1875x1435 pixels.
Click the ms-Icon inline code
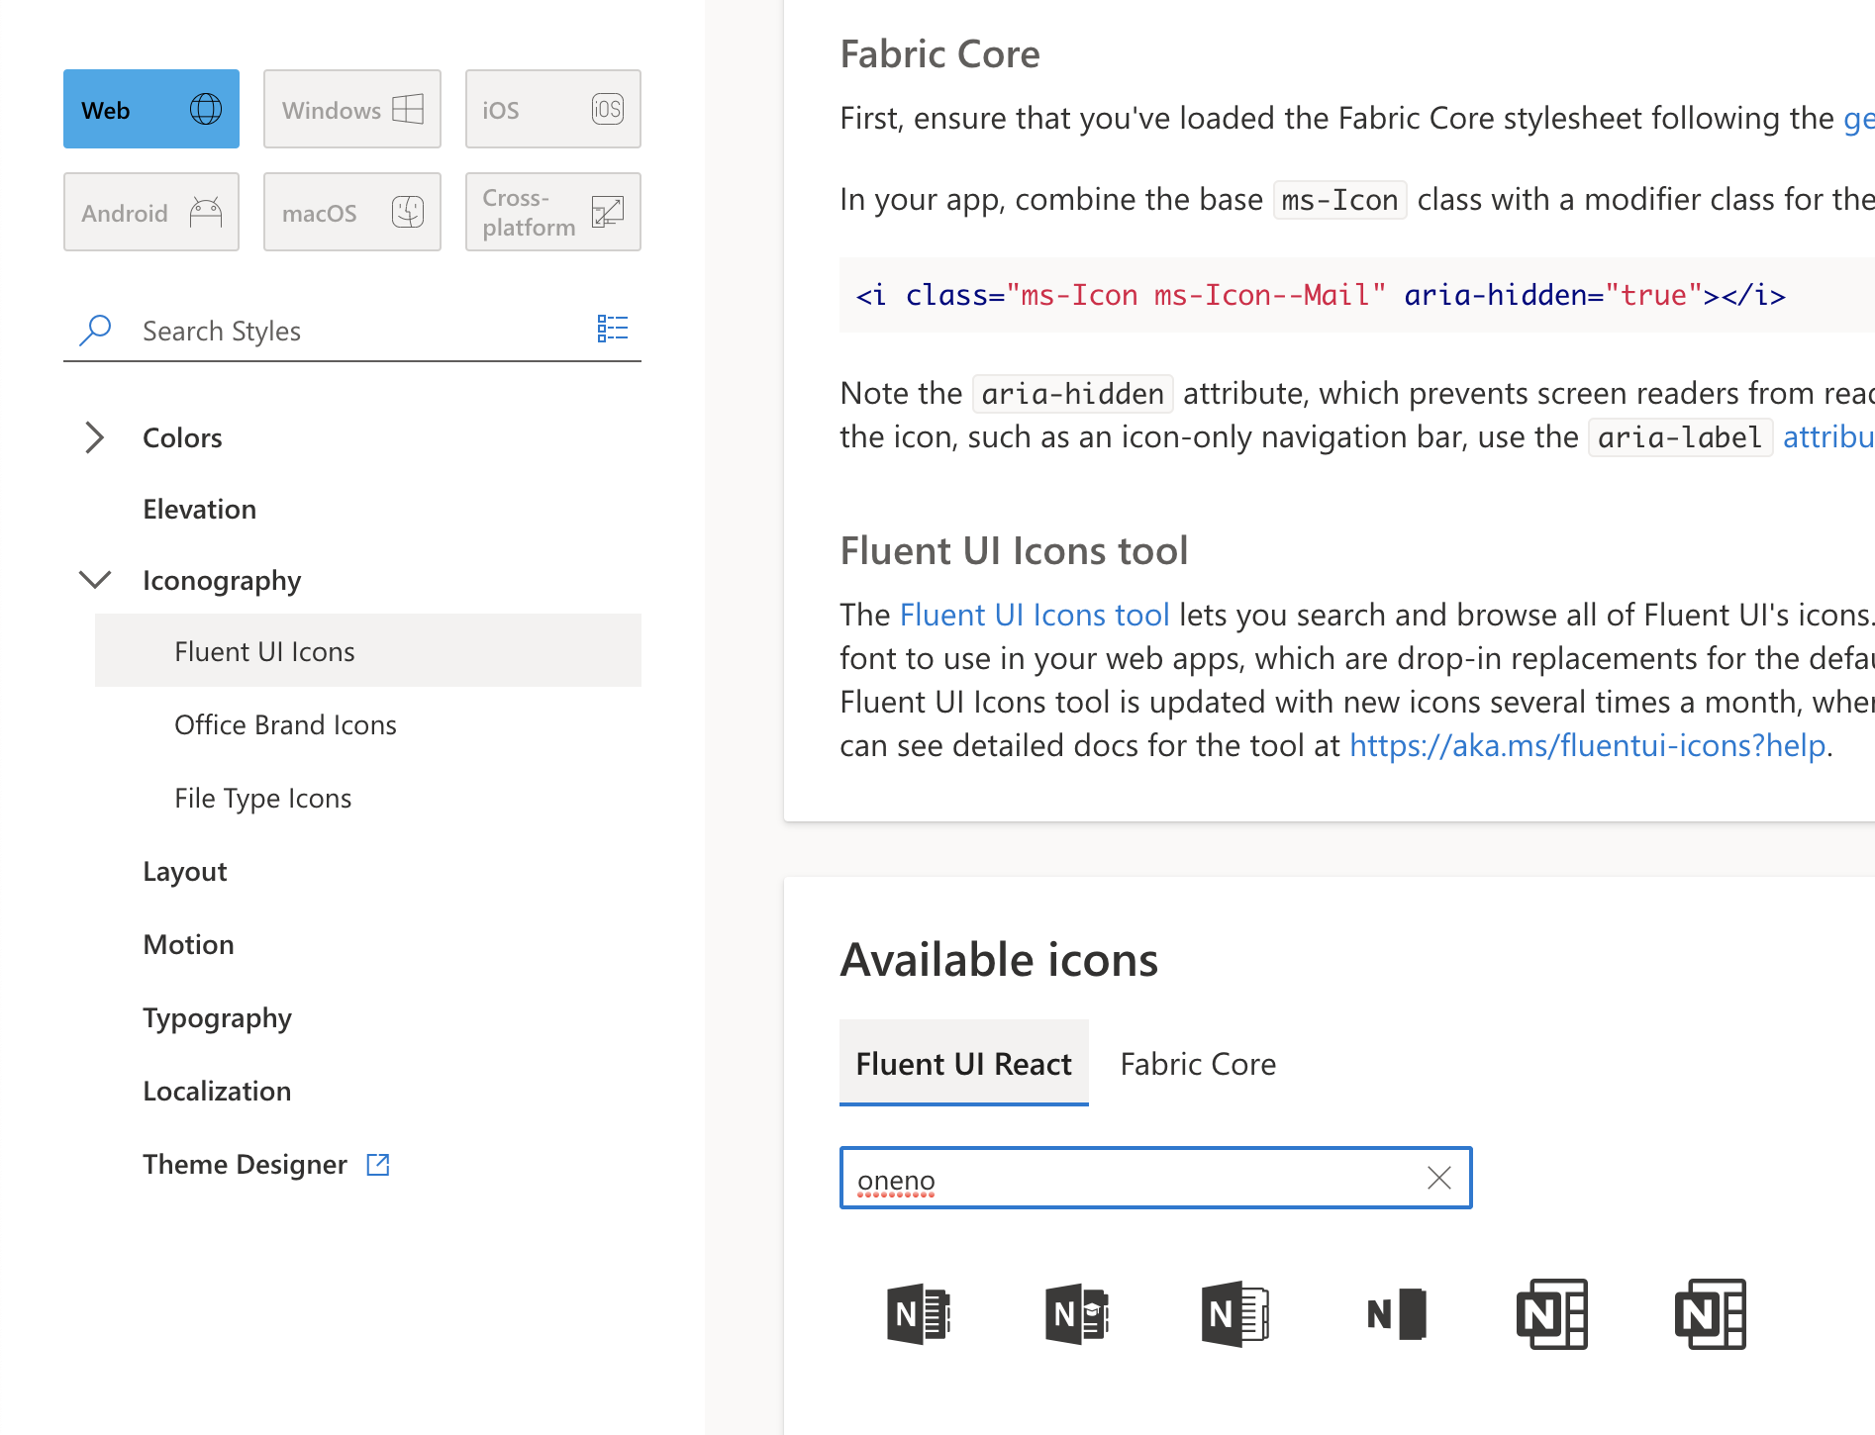(1339, 200)
